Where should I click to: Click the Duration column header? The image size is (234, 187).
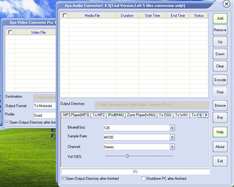(127, 15)
